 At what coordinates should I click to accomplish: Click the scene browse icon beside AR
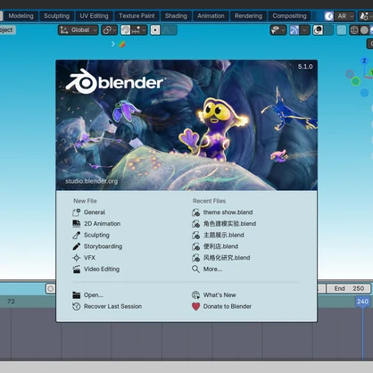click(x=329, y=16)
